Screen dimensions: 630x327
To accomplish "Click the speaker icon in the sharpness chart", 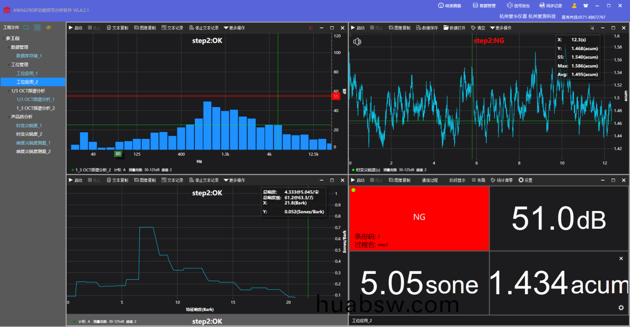I will (x=357, y=42).
